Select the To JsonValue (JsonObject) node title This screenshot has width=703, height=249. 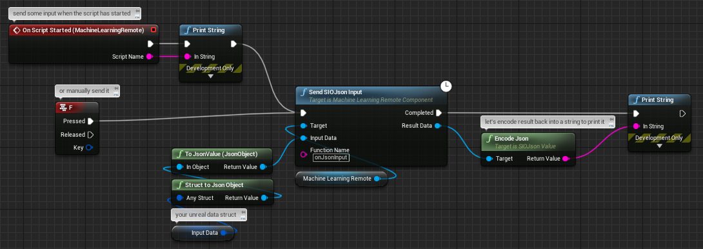tap(222, 154)
